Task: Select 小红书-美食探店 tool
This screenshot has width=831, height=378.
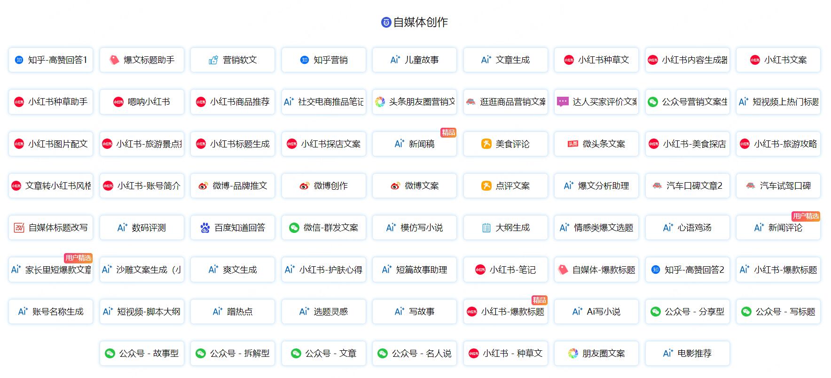Action: point(687,144)
